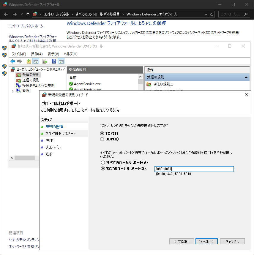254x255 pixels.
Task: Toggle the show/hide console tree toolbar icon
Action: point(36,61)
